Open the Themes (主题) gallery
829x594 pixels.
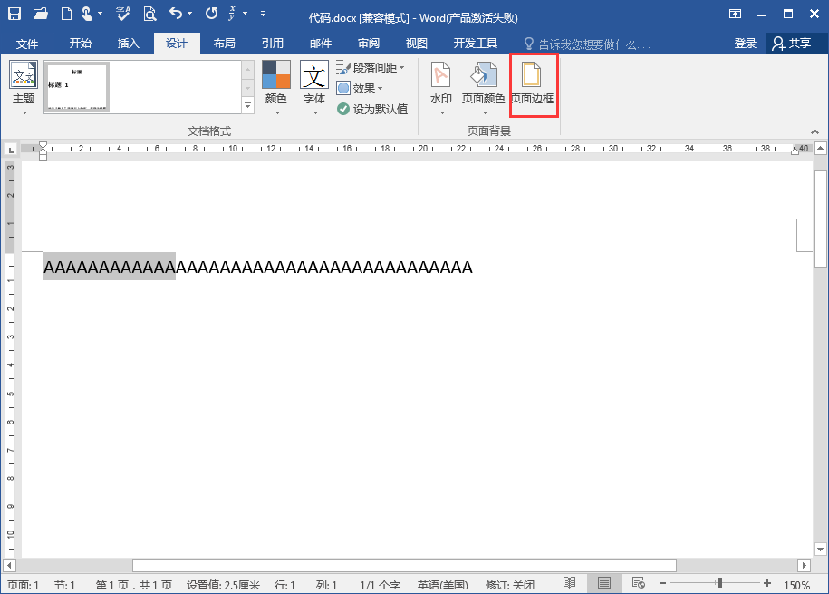click(24, 85)
